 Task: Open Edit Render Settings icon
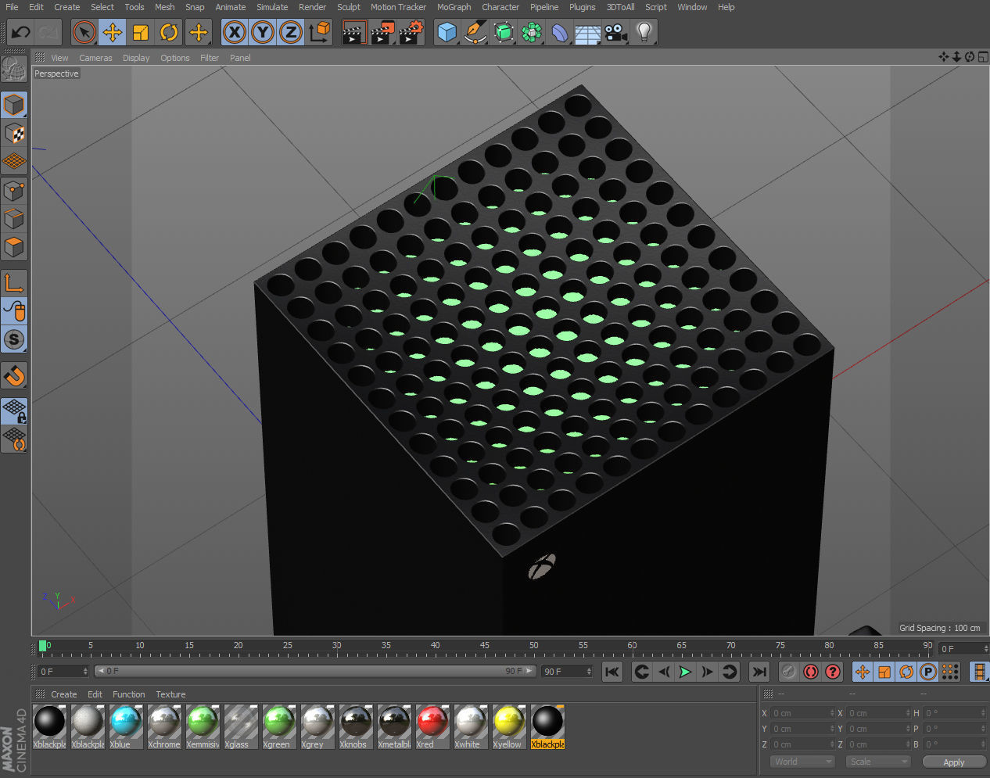point(411,33)
